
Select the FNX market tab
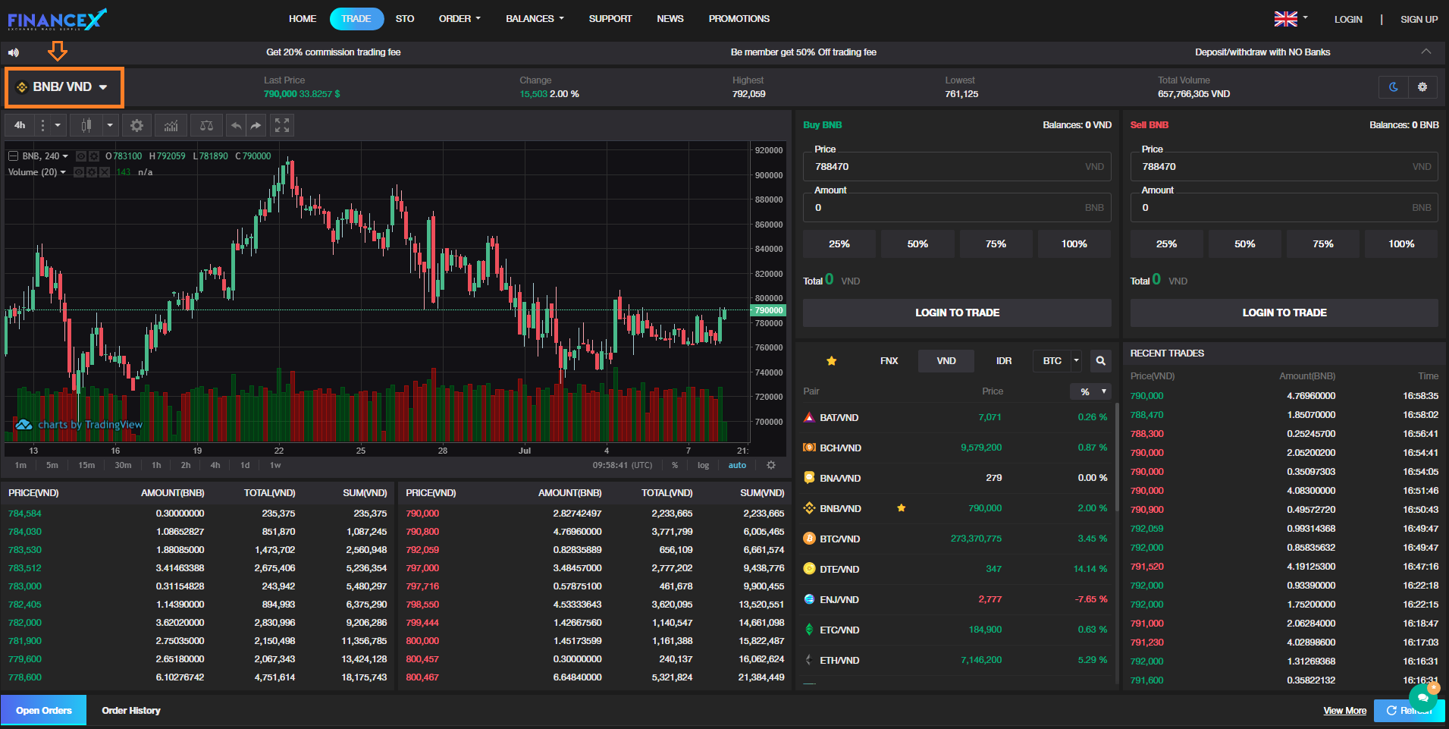coord(889,361)
